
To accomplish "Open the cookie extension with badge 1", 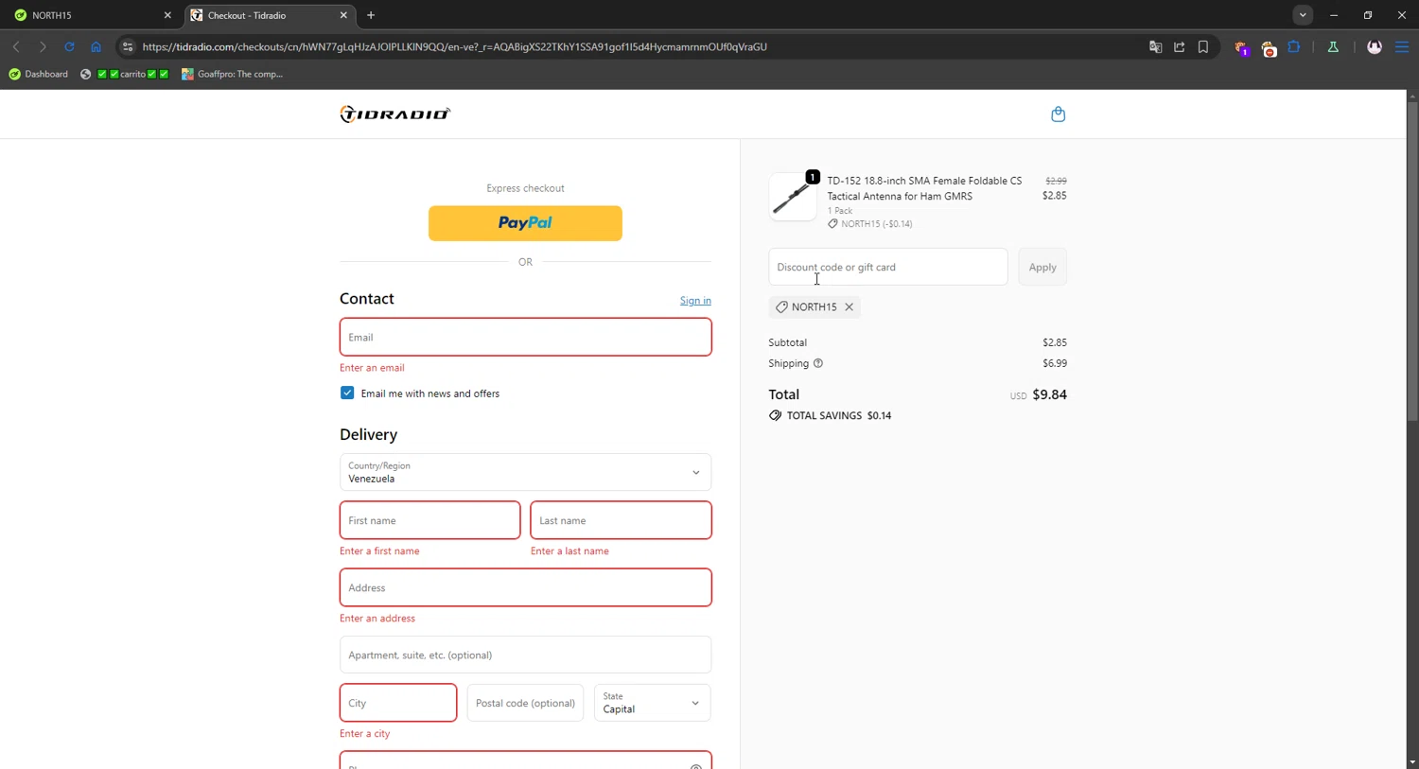I will coord(1241,47).
